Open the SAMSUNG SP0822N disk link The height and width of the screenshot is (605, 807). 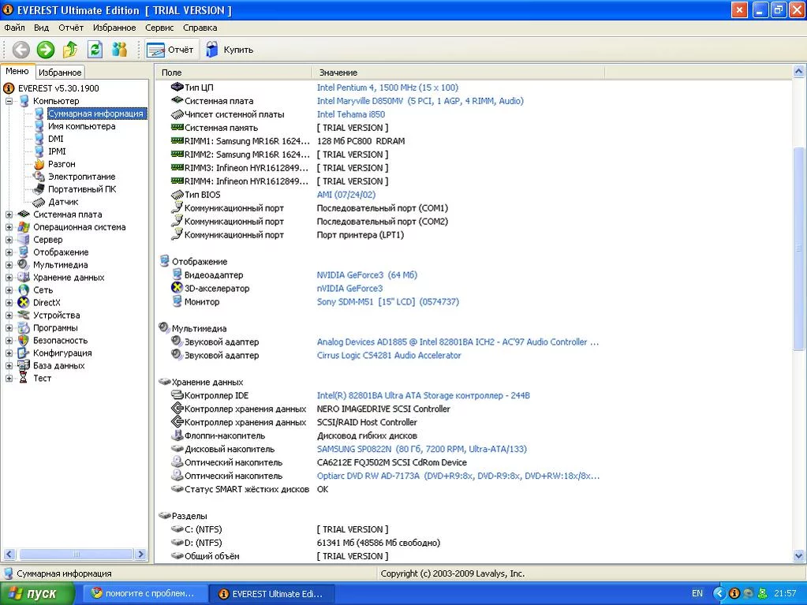pos(421,449)
